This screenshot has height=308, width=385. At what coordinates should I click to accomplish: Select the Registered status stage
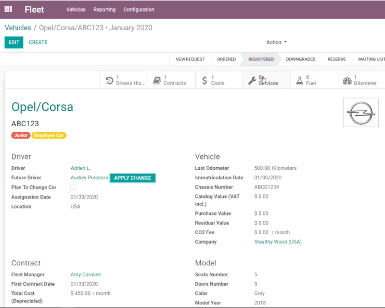click(261, 59)
